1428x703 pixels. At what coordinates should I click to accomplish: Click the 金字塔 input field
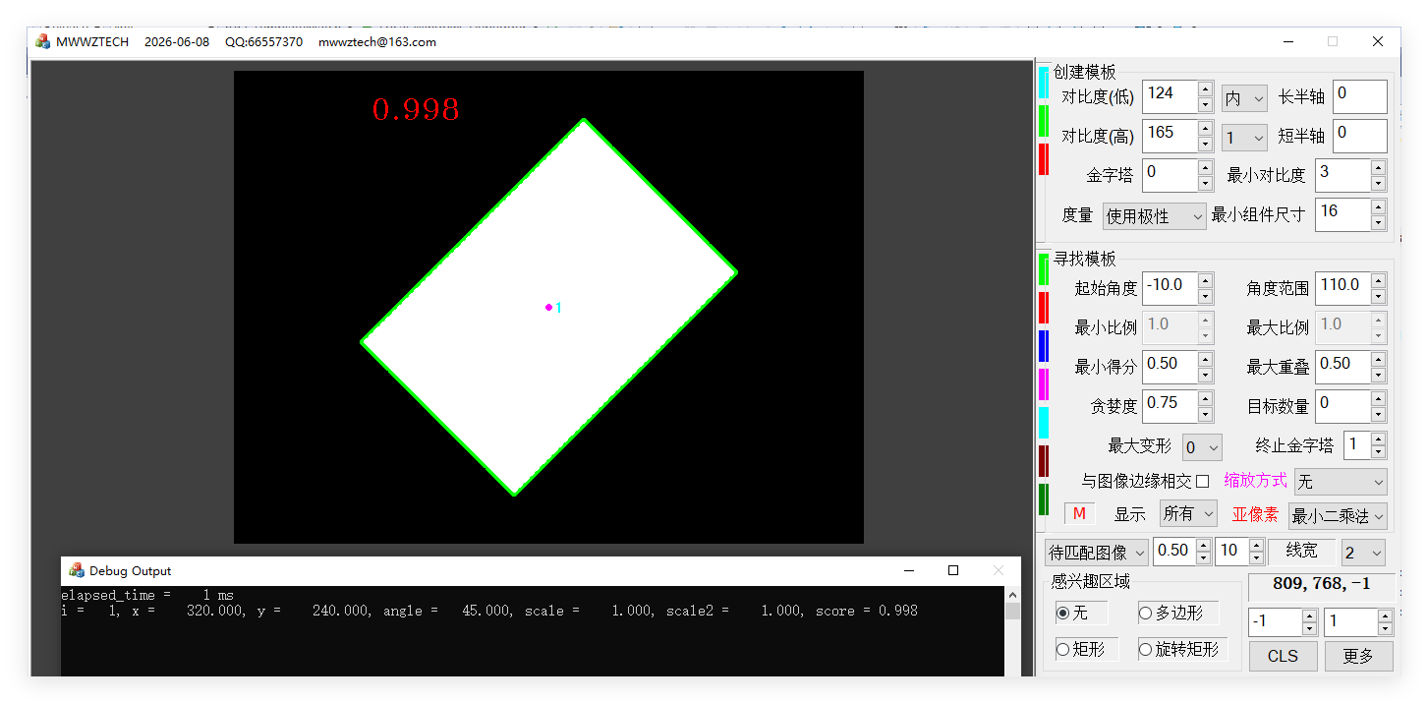1170,175
